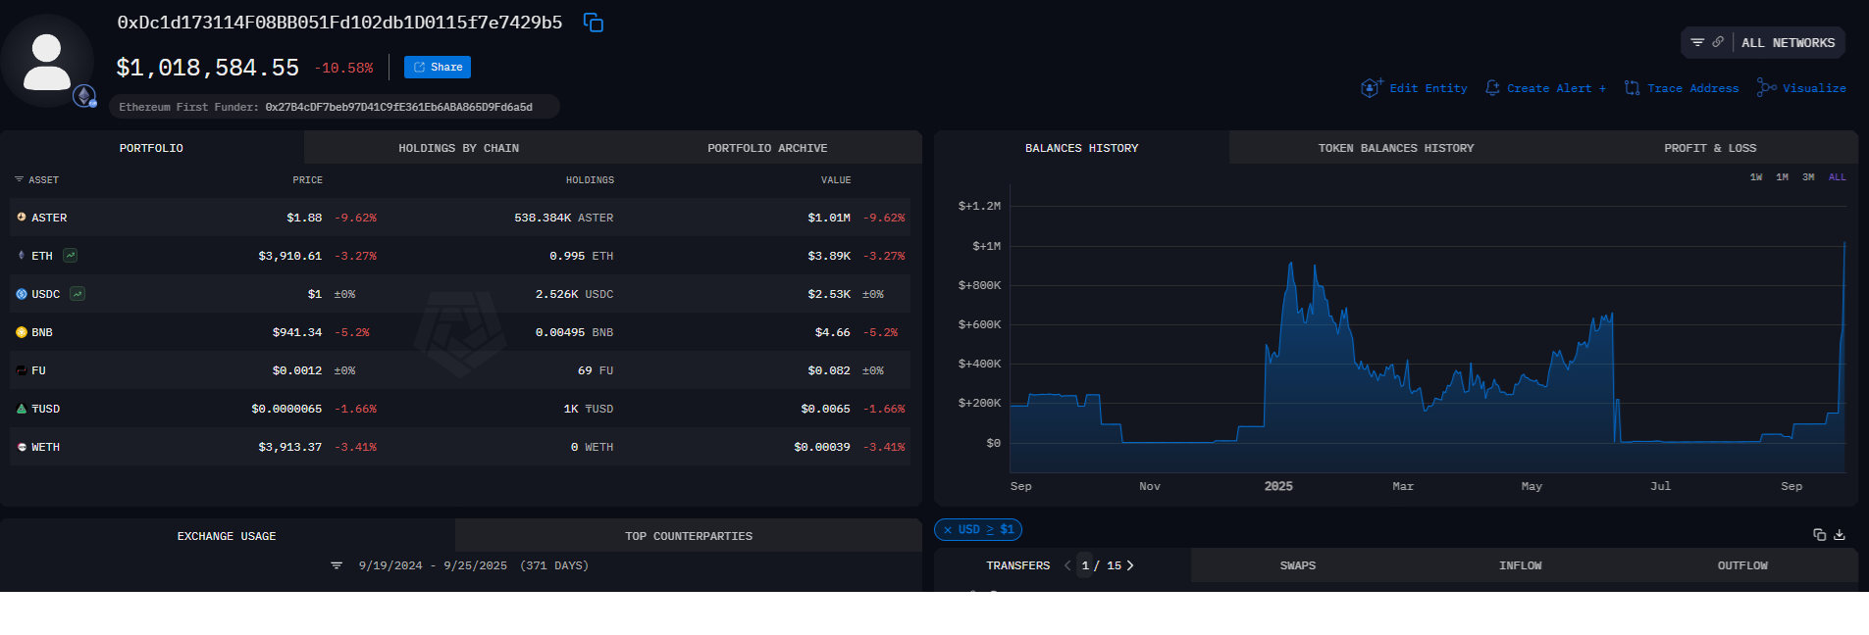The image size is (1869, 635).
Task: Open the Ethereum First Funder address link
Action: 398,107
